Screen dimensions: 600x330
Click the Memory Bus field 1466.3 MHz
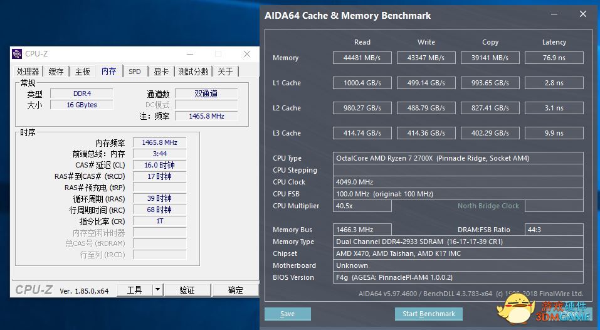(x=362, y=230)
